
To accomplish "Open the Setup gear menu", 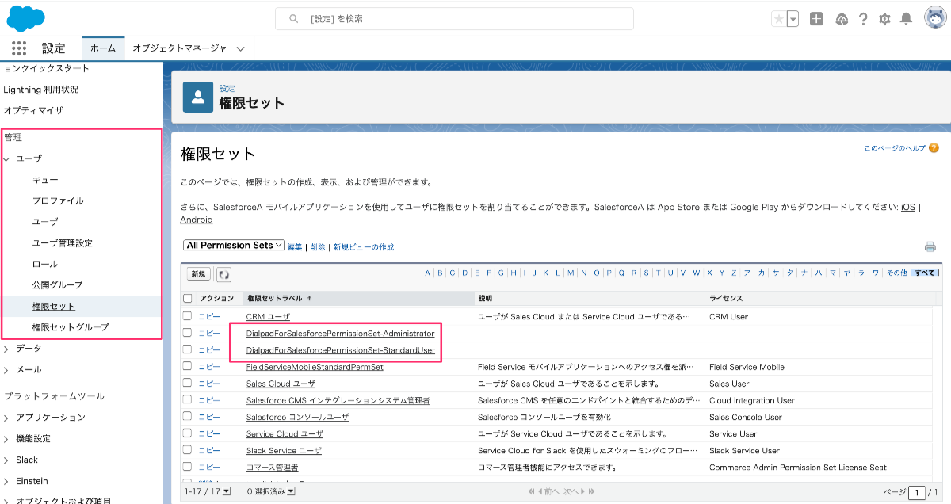I will pyautogui.click(x=884, y=19).
